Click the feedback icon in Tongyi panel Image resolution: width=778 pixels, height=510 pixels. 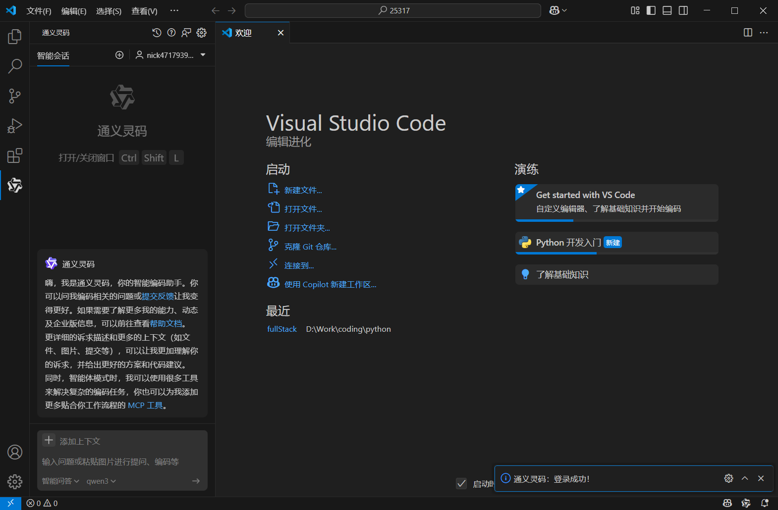click(186, 33)
